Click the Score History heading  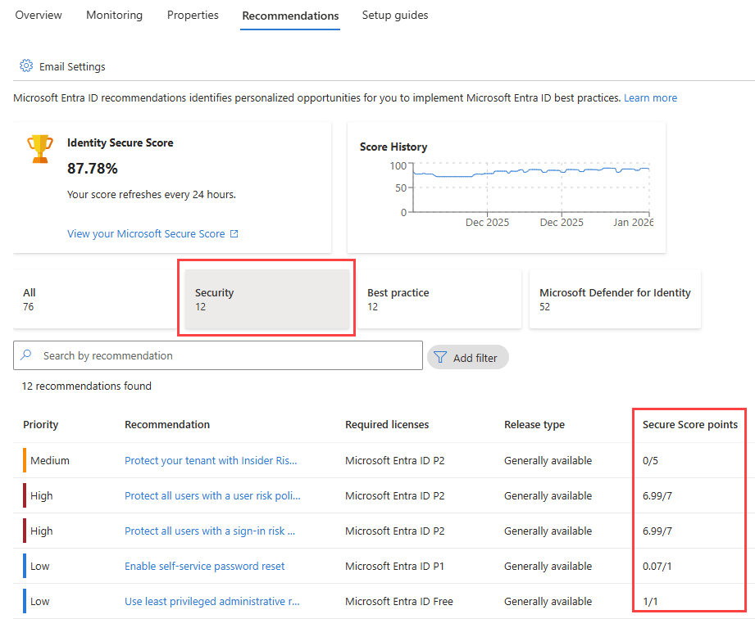click(393, 147)
